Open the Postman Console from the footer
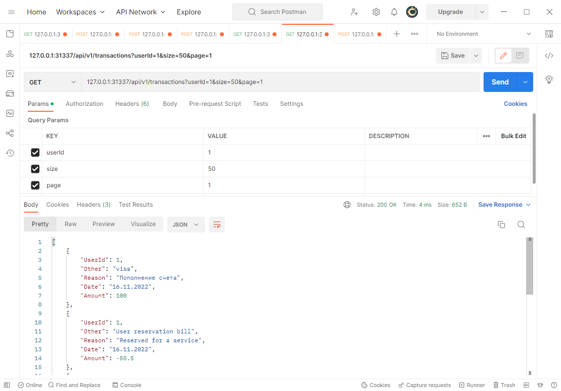Image resolution: width=561 pixels, height=391 pixels. pyautogui.click(x=127, y=385)
